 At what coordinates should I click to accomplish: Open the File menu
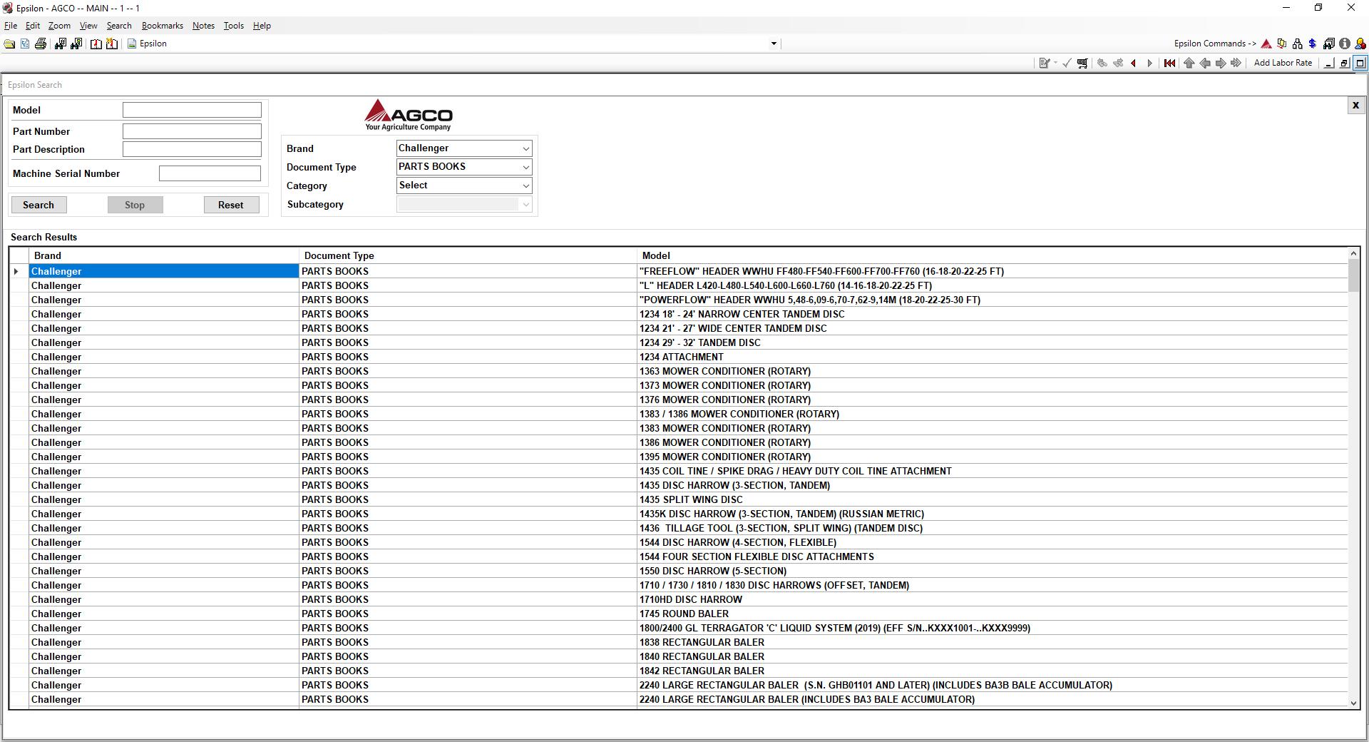(11, 26)
